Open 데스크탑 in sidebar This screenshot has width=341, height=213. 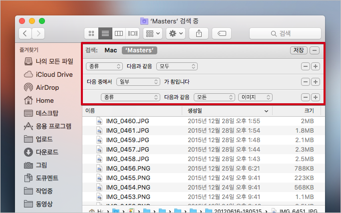[41, 113]
